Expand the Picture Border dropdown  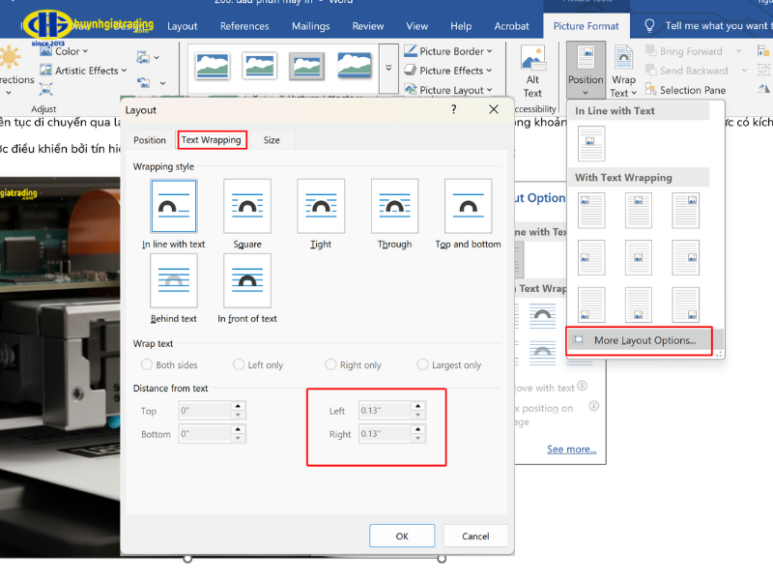[450, 51]
